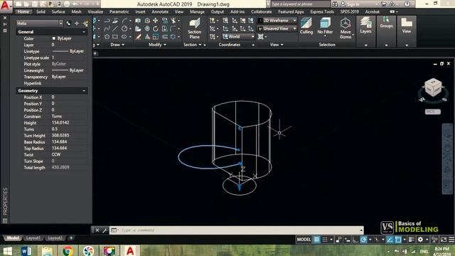This screenshot has height=256, width=455.
Task: Select the Spline tool in Draw panel
Action: click(x=107, y=28)
